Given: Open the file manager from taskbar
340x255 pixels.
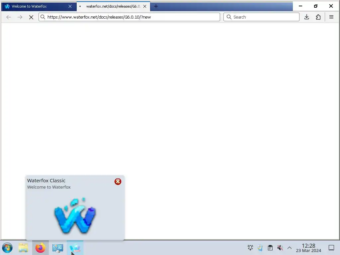Looking at the screenshot, I should 23,248.
